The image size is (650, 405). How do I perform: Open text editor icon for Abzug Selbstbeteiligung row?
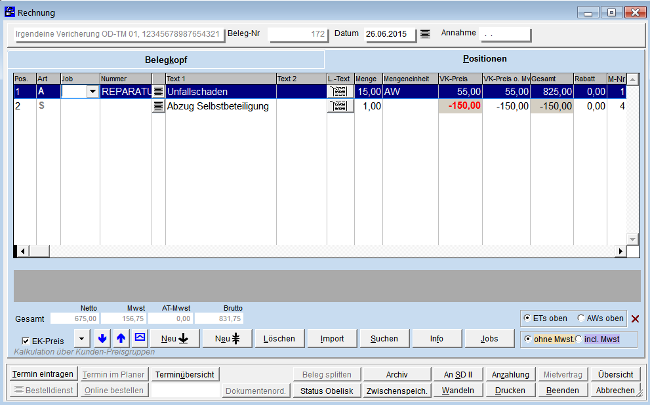[x=158, y=106]
